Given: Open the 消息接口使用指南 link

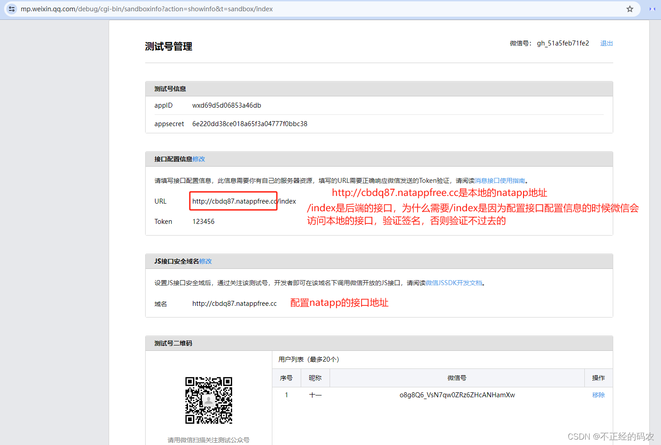Looking at the screenshot, I should pyautogui.click(x=500, y=181).
